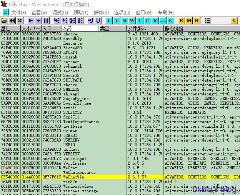The image size is (240, 195).
Task: Select the Riched20 module name
Action: pos(72,48)
